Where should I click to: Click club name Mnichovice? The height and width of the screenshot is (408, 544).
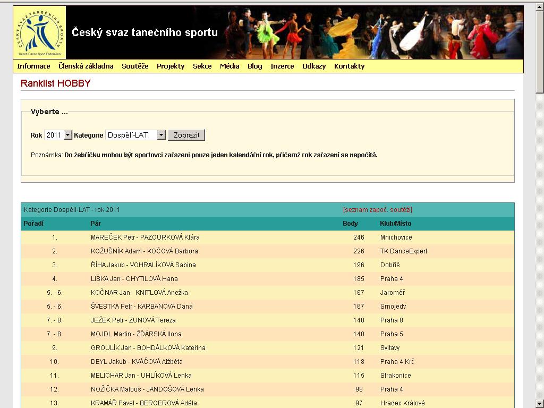[x=396, y=237]
